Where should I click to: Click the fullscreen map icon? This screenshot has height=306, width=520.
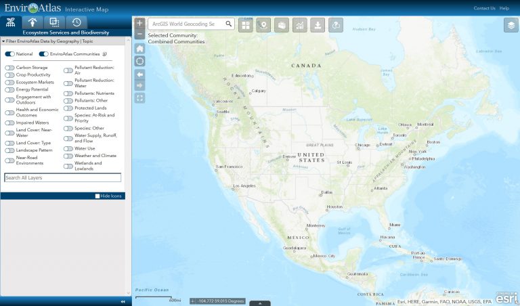point(139,98)
